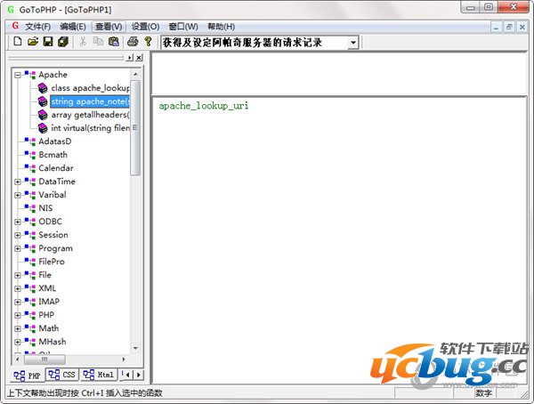Screen dimensions: 534x404
Task: Click the node icon beside FilePro
Action: (30, 262)
